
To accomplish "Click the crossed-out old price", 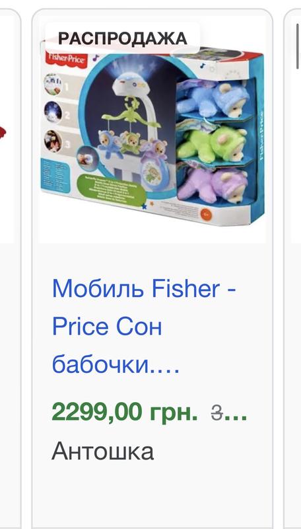I will (229, 413).
